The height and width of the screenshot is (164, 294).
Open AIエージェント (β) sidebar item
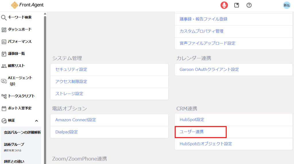click(x=20, y=81)
